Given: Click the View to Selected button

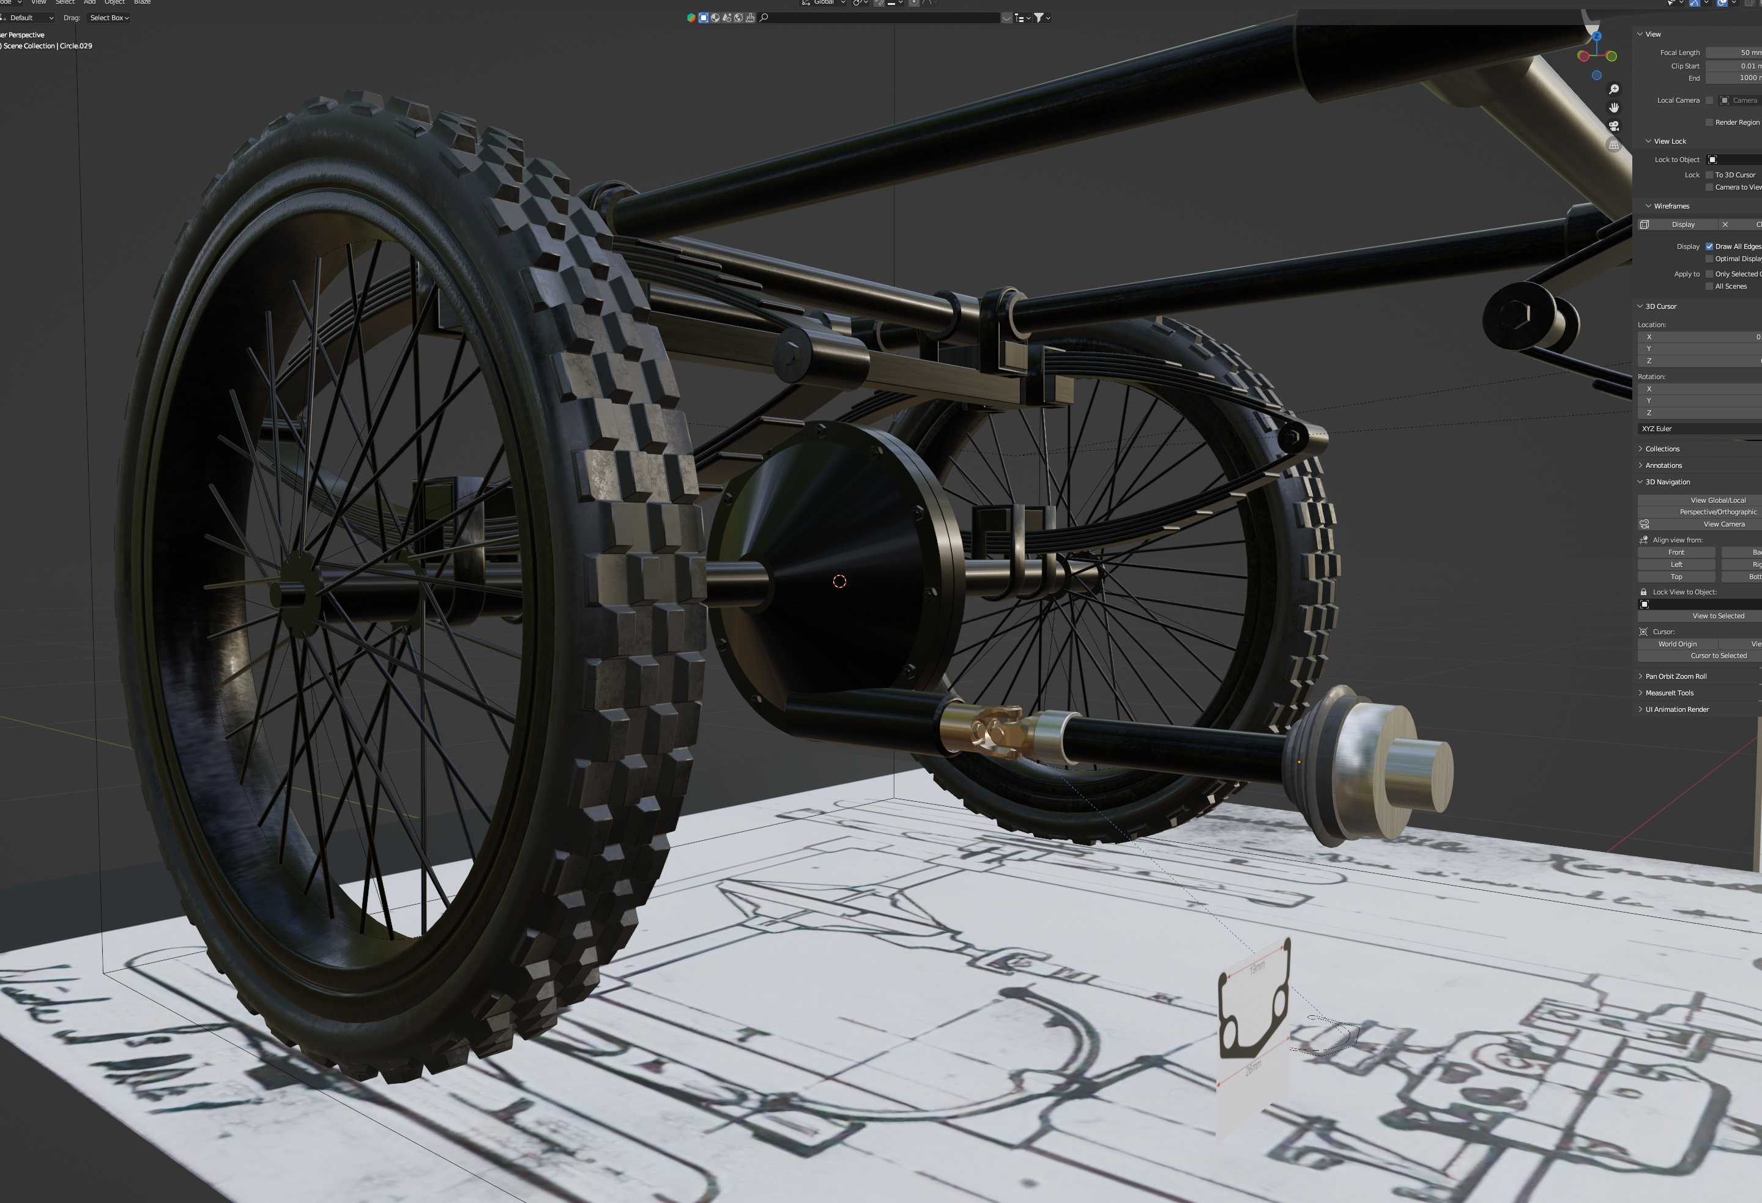Looking at the screenshot, I should click(x=1717, y=615).
